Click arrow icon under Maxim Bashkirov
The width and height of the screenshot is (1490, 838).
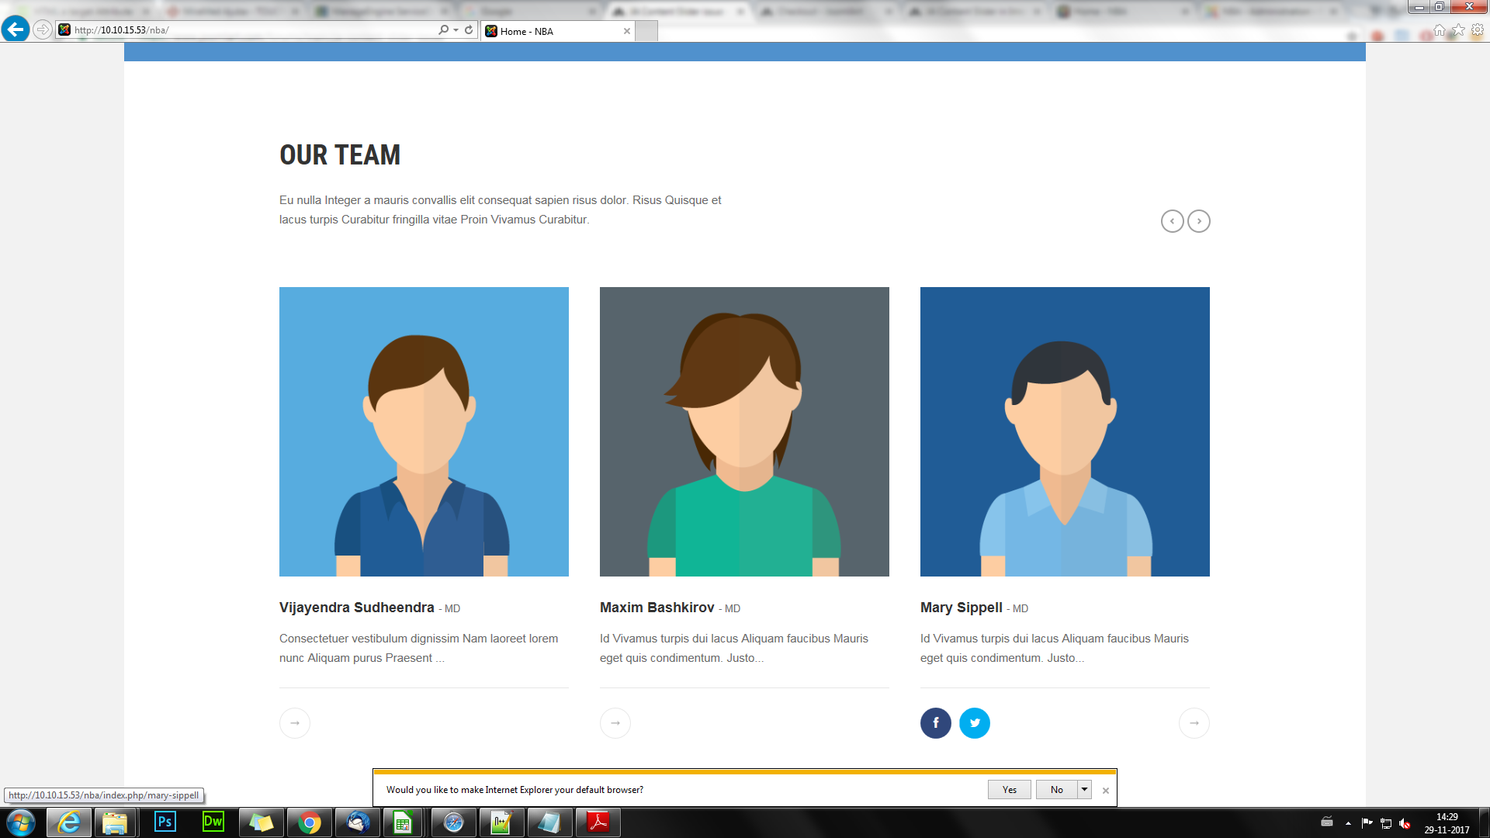pos(615,723)
